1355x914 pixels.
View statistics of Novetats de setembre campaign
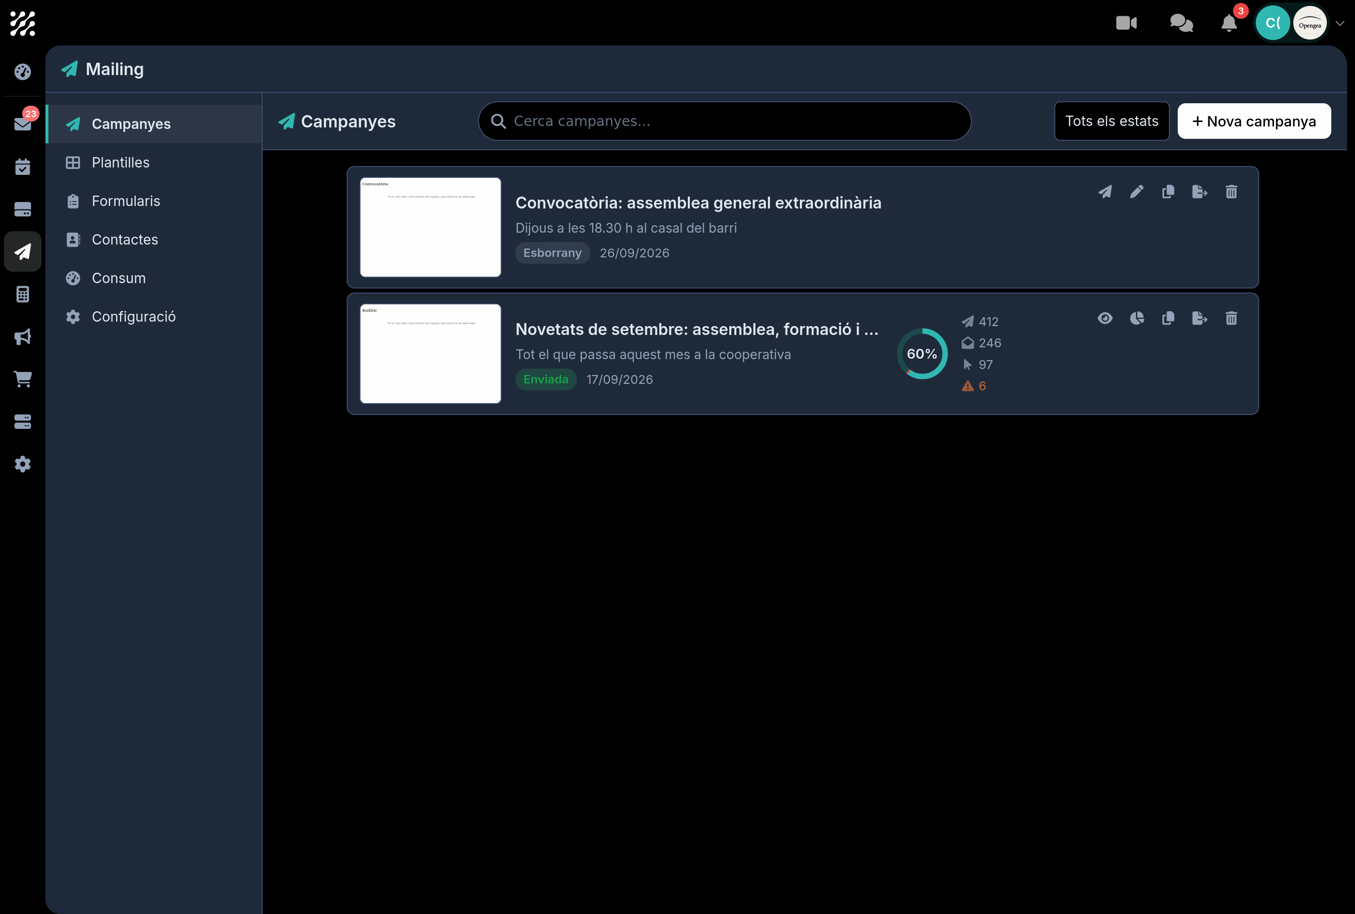tap(1137, 318)
